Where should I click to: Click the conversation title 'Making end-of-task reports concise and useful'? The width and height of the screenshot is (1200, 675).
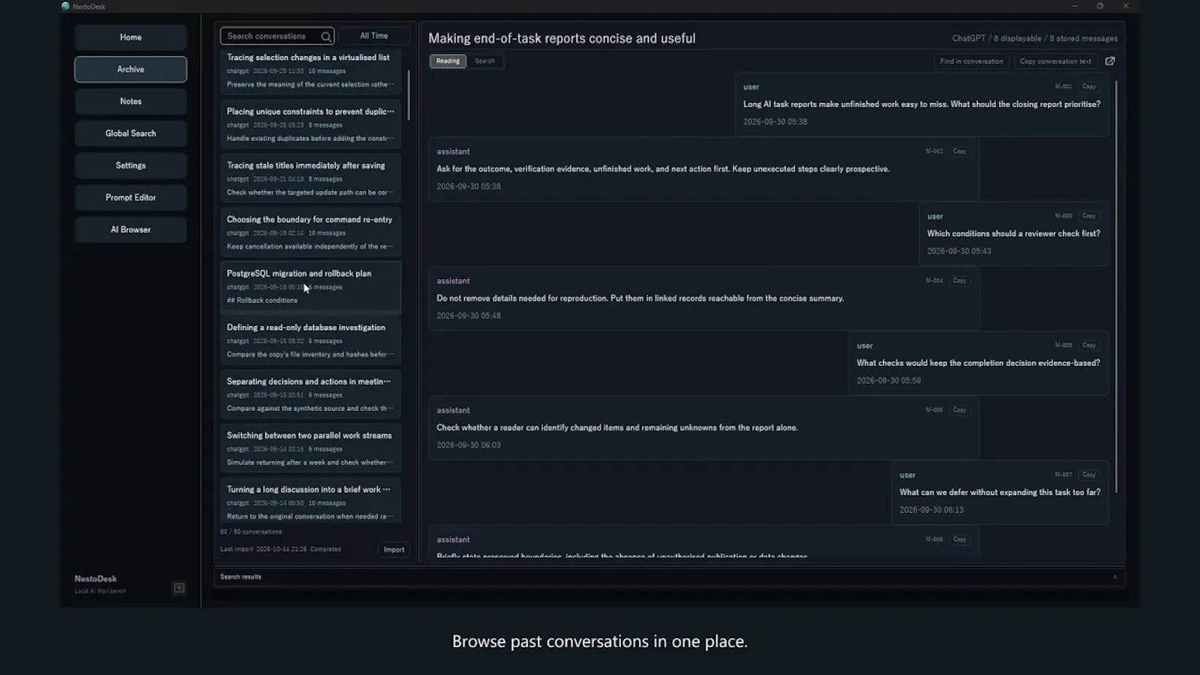(x=562, y=38)
